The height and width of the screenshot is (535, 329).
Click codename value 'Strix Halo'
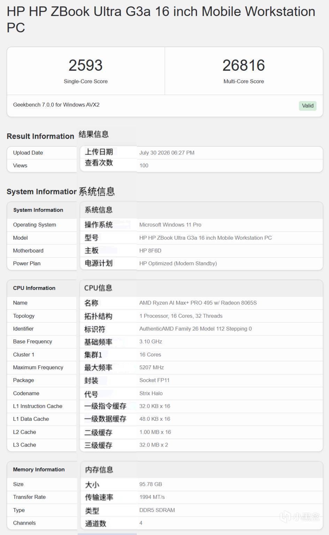pos(151,393)
